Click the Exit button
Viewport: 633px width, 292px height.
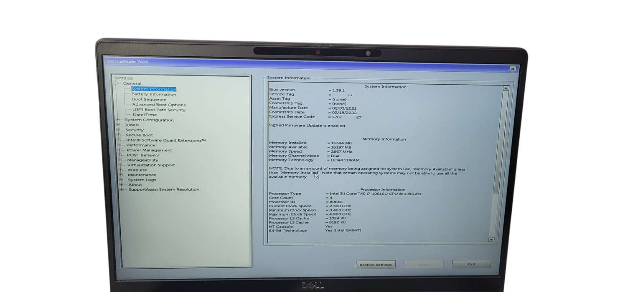[x=471, y=264]
